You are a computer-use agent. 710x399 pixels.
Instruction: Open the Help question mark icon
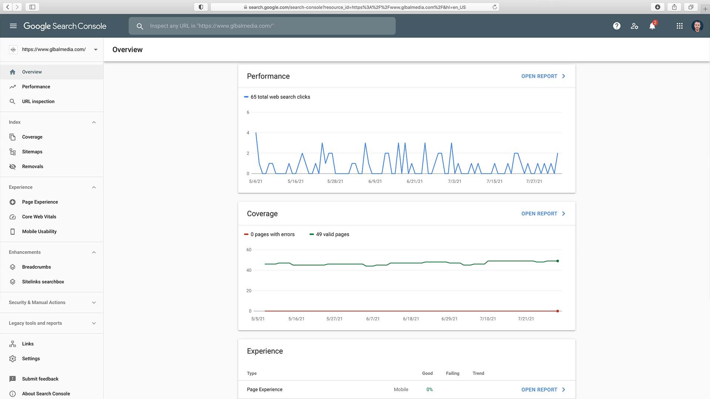(617, 26)
